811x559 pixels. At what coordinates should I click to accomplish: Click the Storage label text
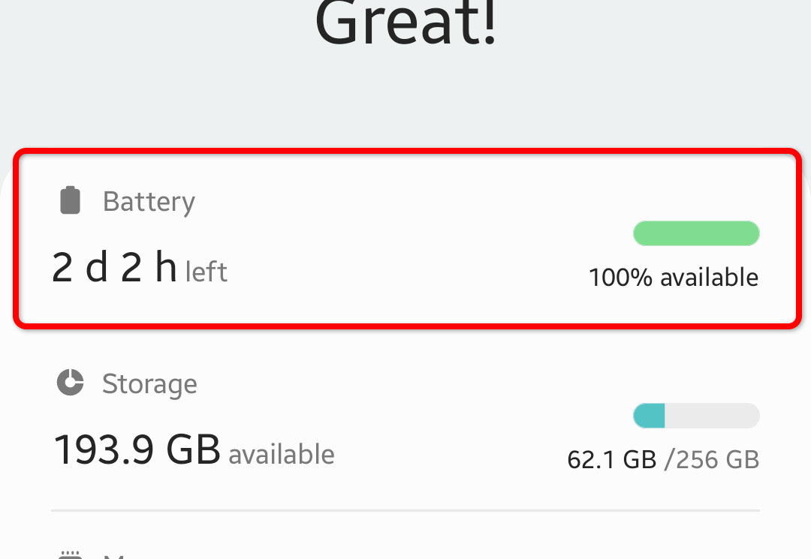149,383
